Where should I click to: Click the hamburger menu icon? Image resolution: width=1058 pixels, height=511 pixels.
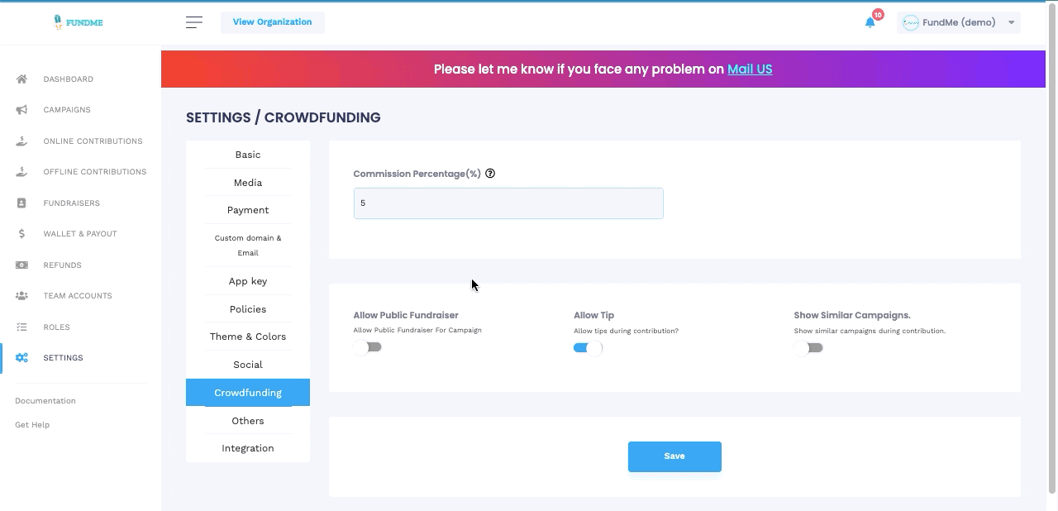(x=194, y=22)
